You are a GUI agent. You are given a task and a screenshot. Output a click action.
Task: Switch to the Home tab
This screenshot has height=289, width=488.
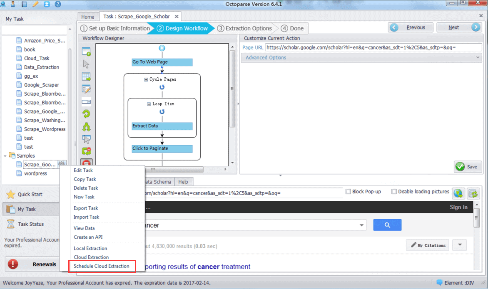point(88,17)
